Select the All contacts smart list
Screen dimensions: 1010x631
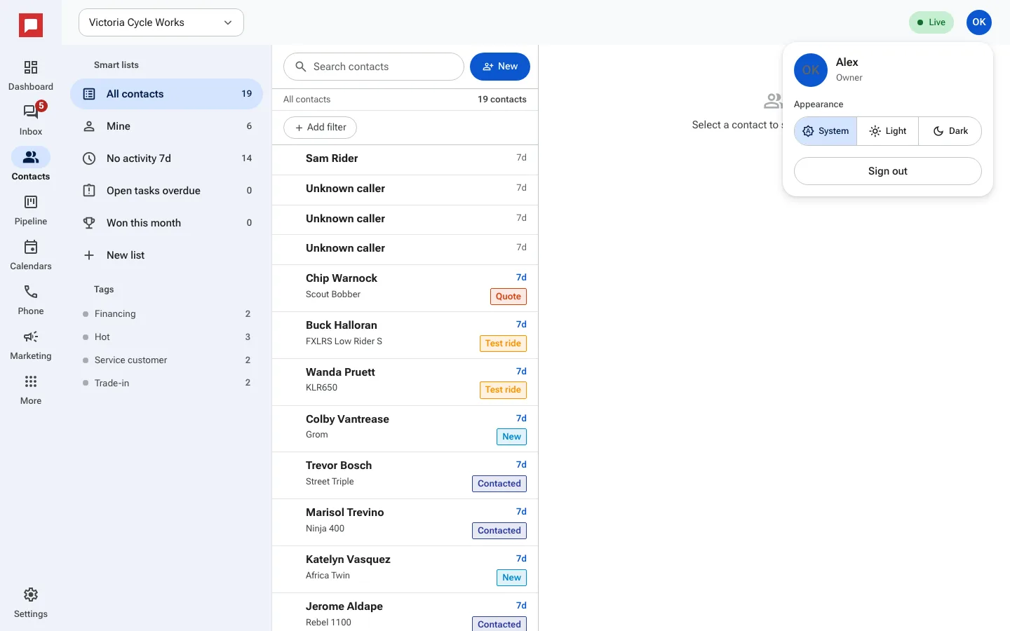(167, 94)
